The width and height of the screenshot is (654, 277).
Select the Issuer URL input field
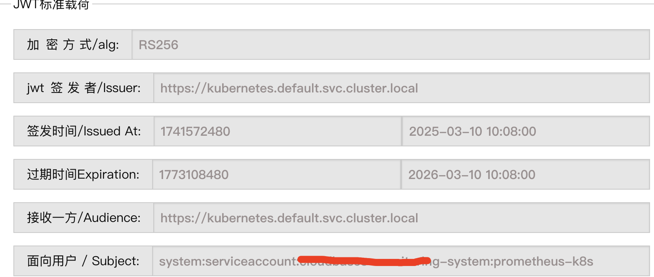(401, 88)
